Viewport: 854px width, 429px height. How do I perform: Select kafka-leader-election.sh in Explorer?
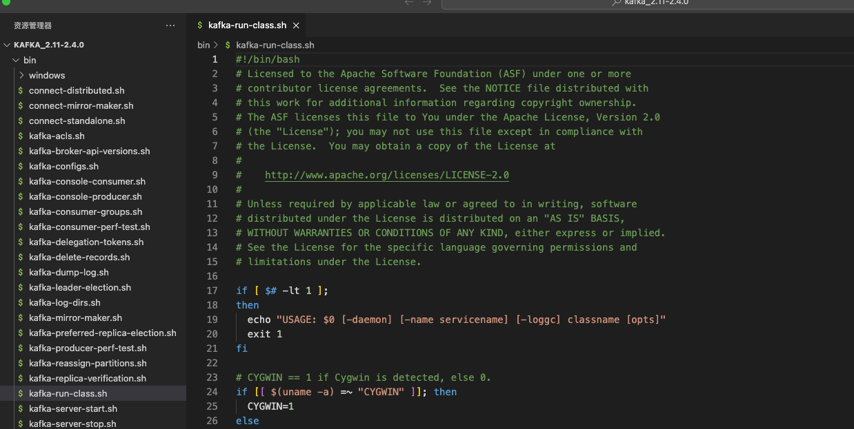click(x=80, y=288)
